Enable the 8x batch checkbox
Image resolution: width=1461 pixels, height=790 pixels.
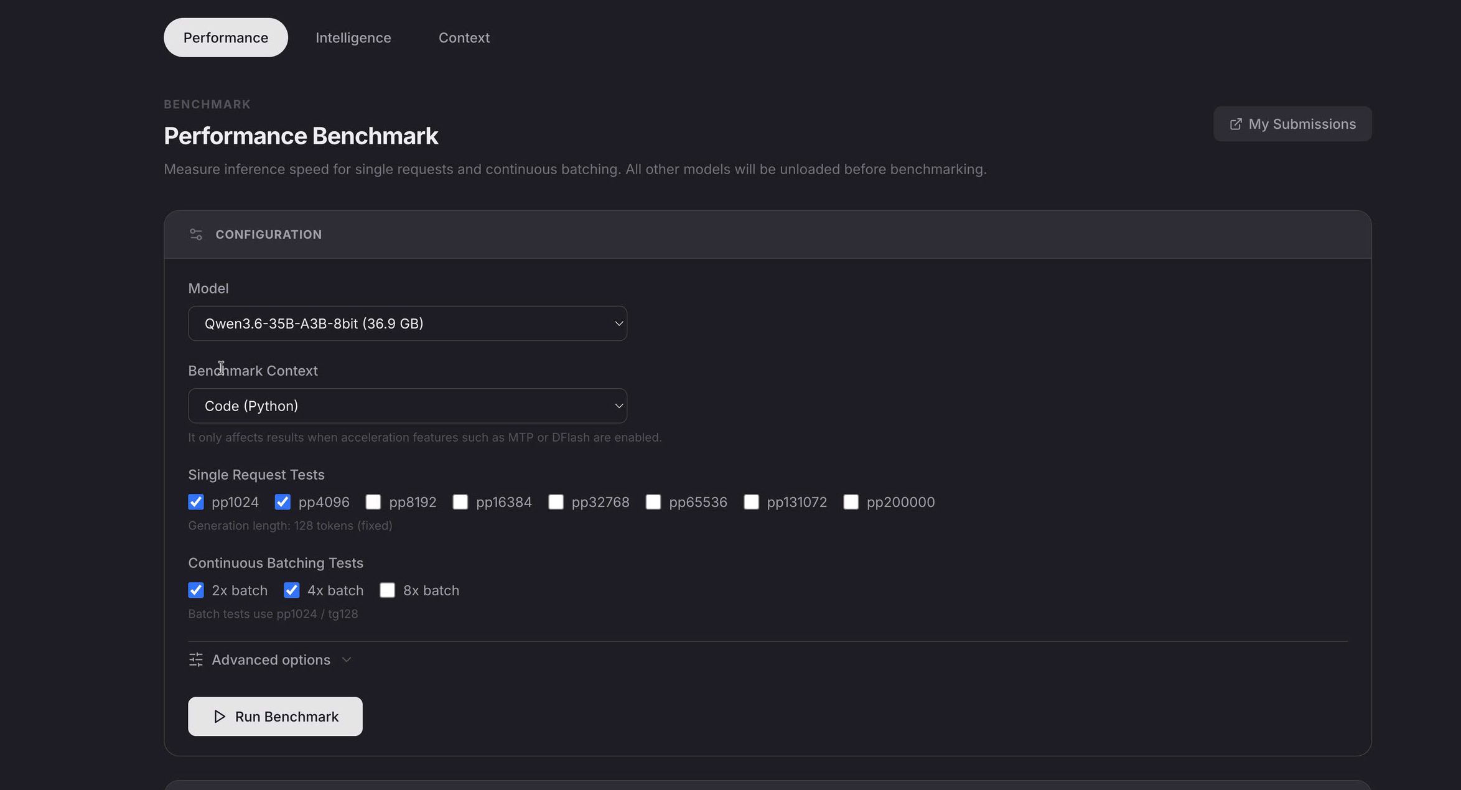tap(388, 590)
